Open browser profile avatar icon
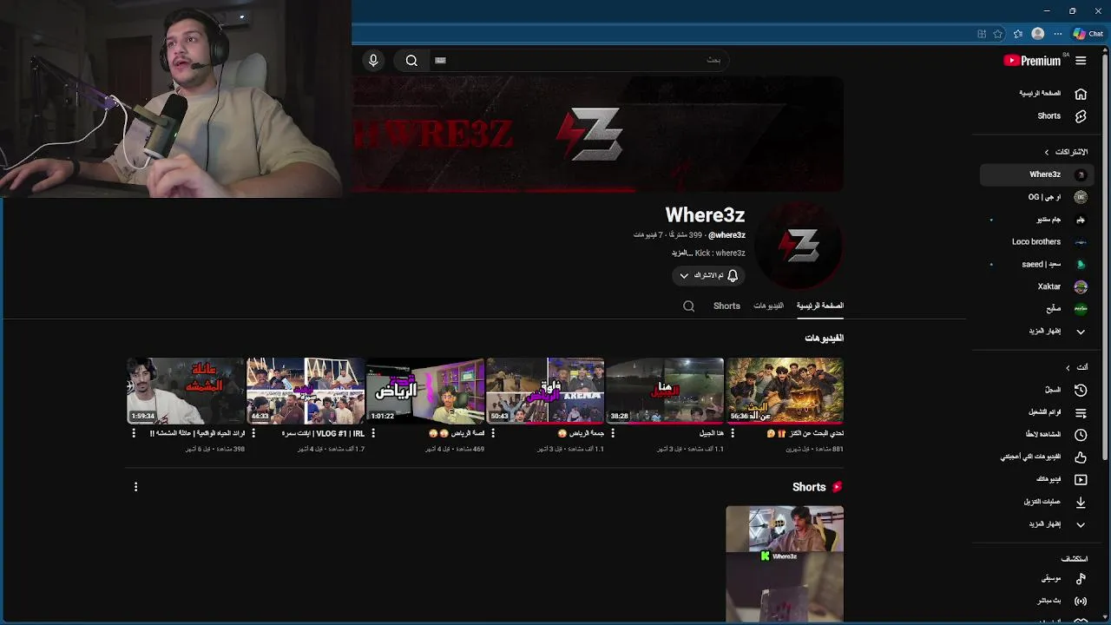 click(x=1038, y=34)
